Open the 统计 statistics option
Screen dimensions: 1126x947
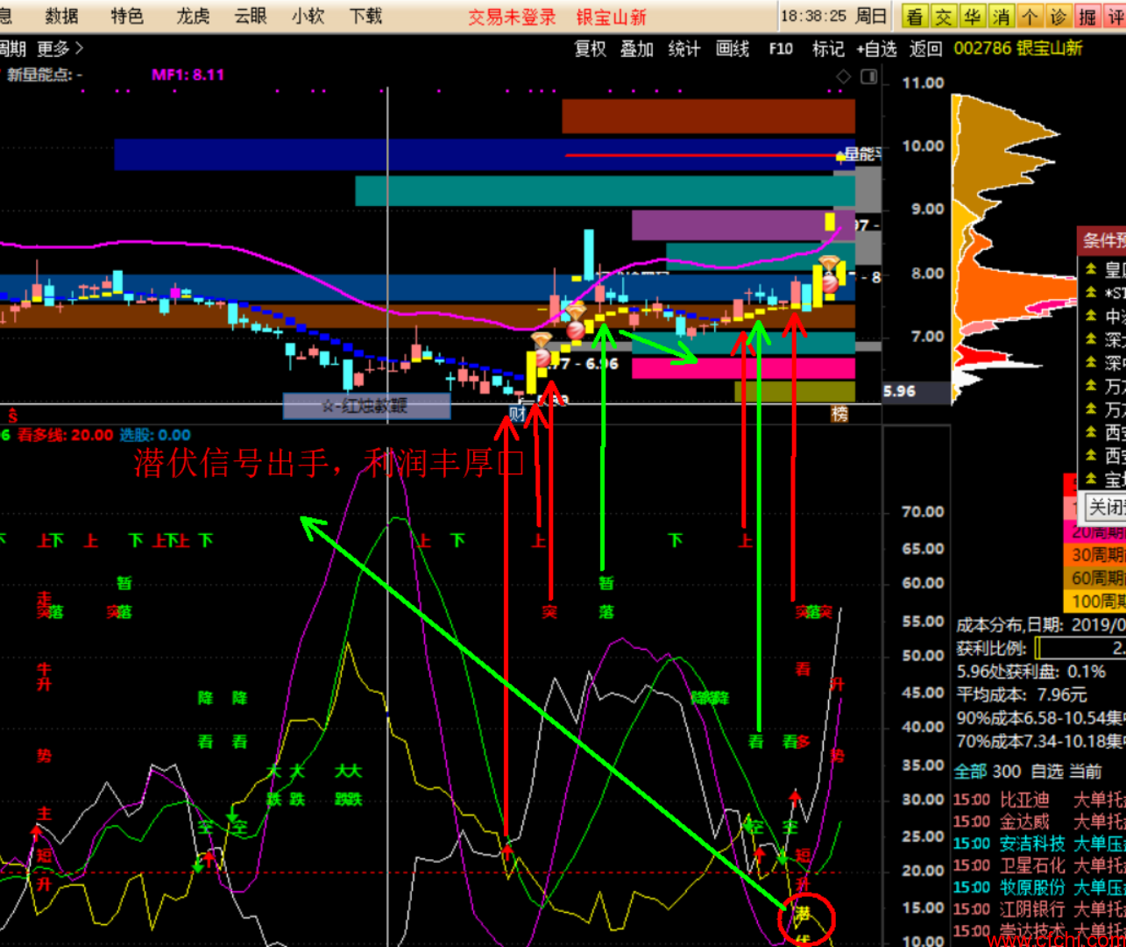(x=683, y=49)
